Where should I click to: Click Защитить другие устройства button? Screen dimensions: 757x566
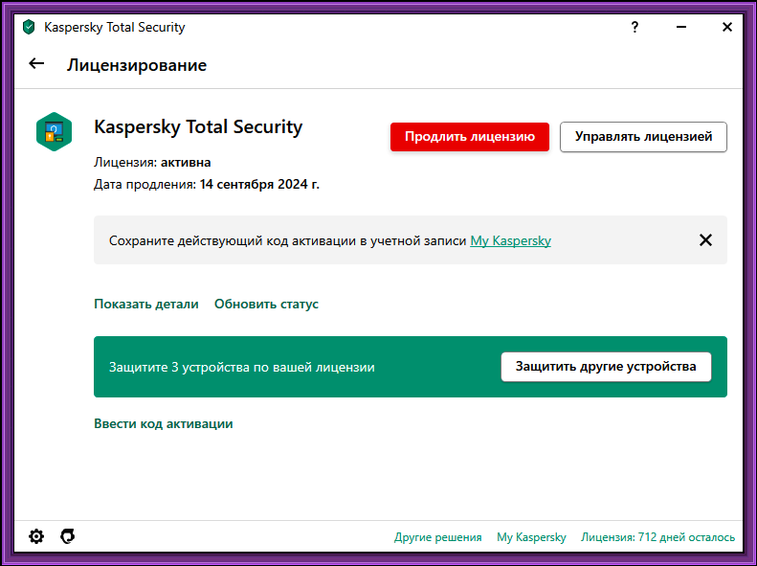click(606, 367)
